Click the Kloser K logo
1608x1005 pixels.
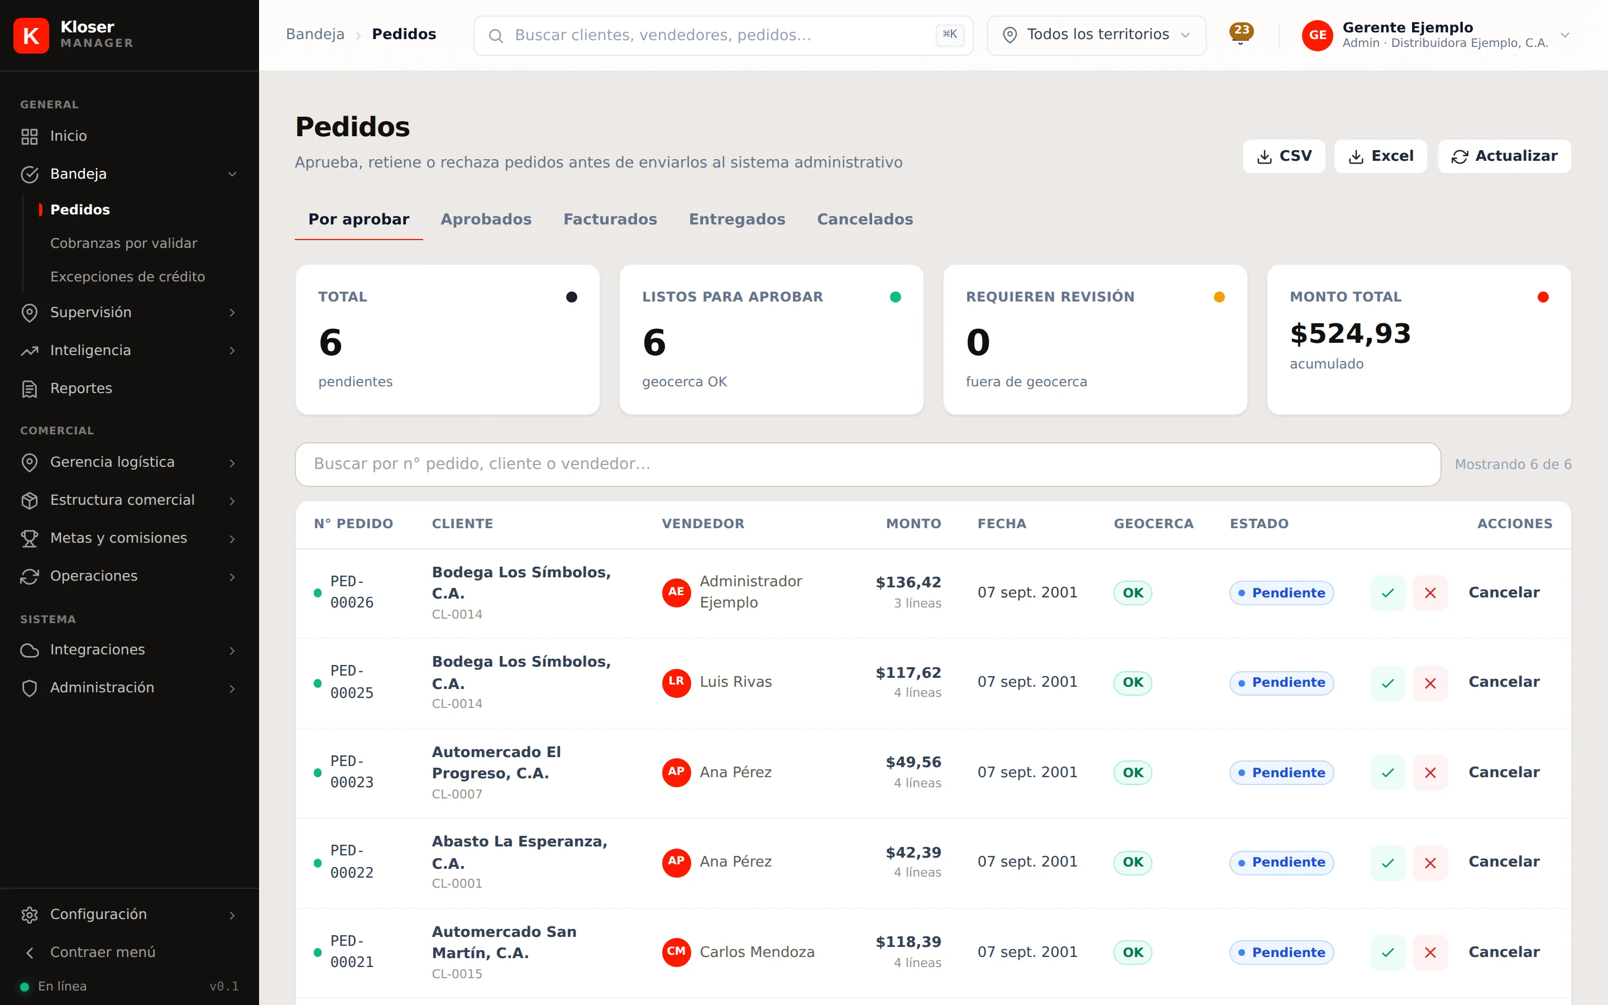[31, 35]
